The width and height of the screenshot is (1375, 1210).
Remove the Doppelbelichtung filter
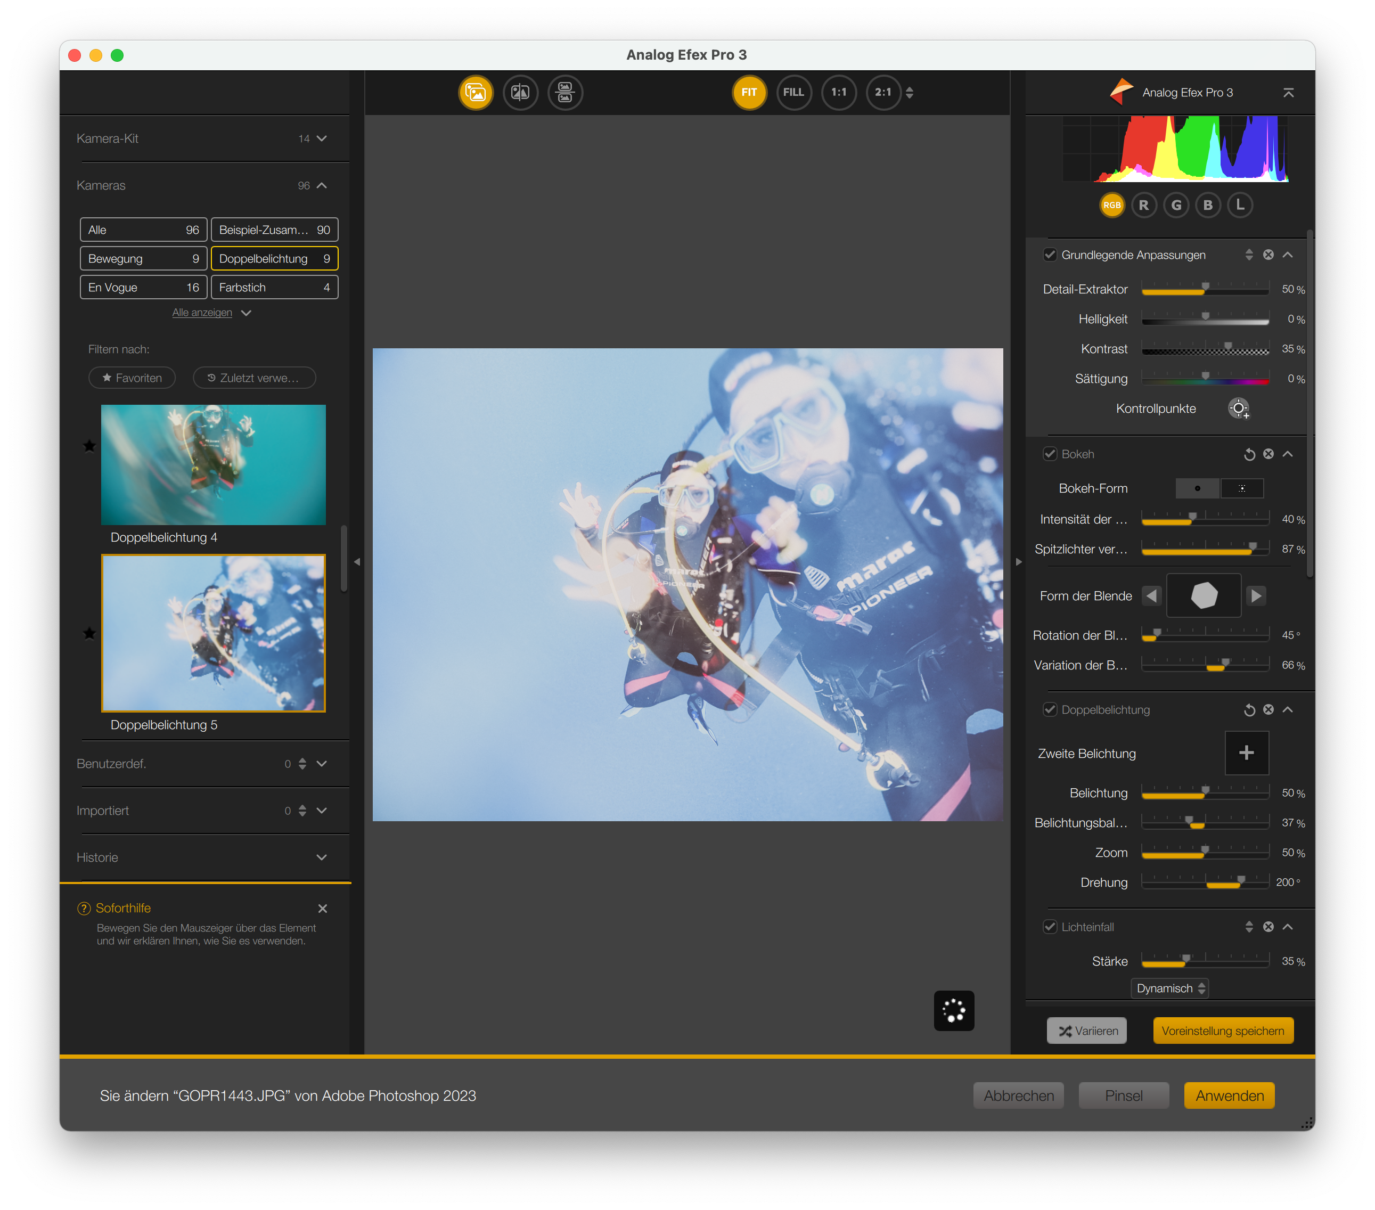1268,709
